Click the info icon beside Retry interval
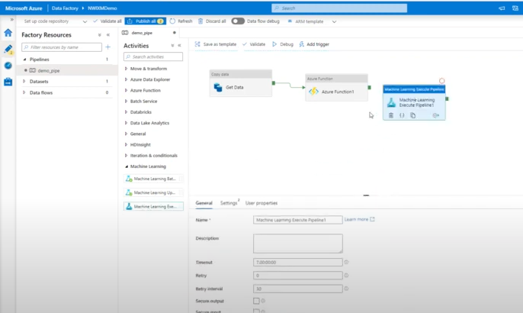The image size is (523, 313). coord(346,289)
